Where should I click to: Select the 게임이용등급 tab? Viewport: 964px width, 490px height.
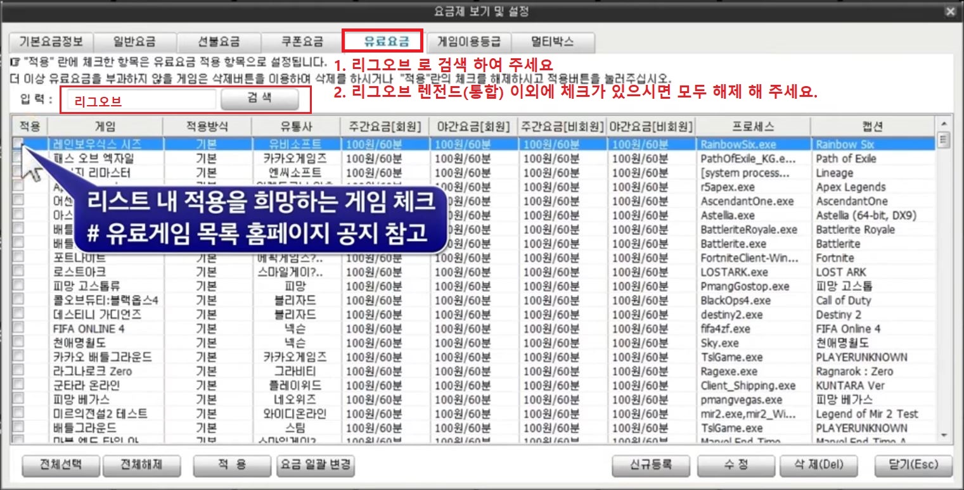click(469, 42)
